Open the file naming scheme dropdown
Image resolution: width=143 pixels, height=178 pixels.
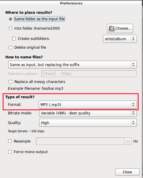tap(72, 65)
